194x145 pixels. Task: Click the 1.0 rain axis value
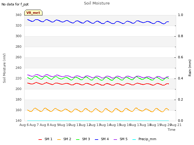point(180,15)
